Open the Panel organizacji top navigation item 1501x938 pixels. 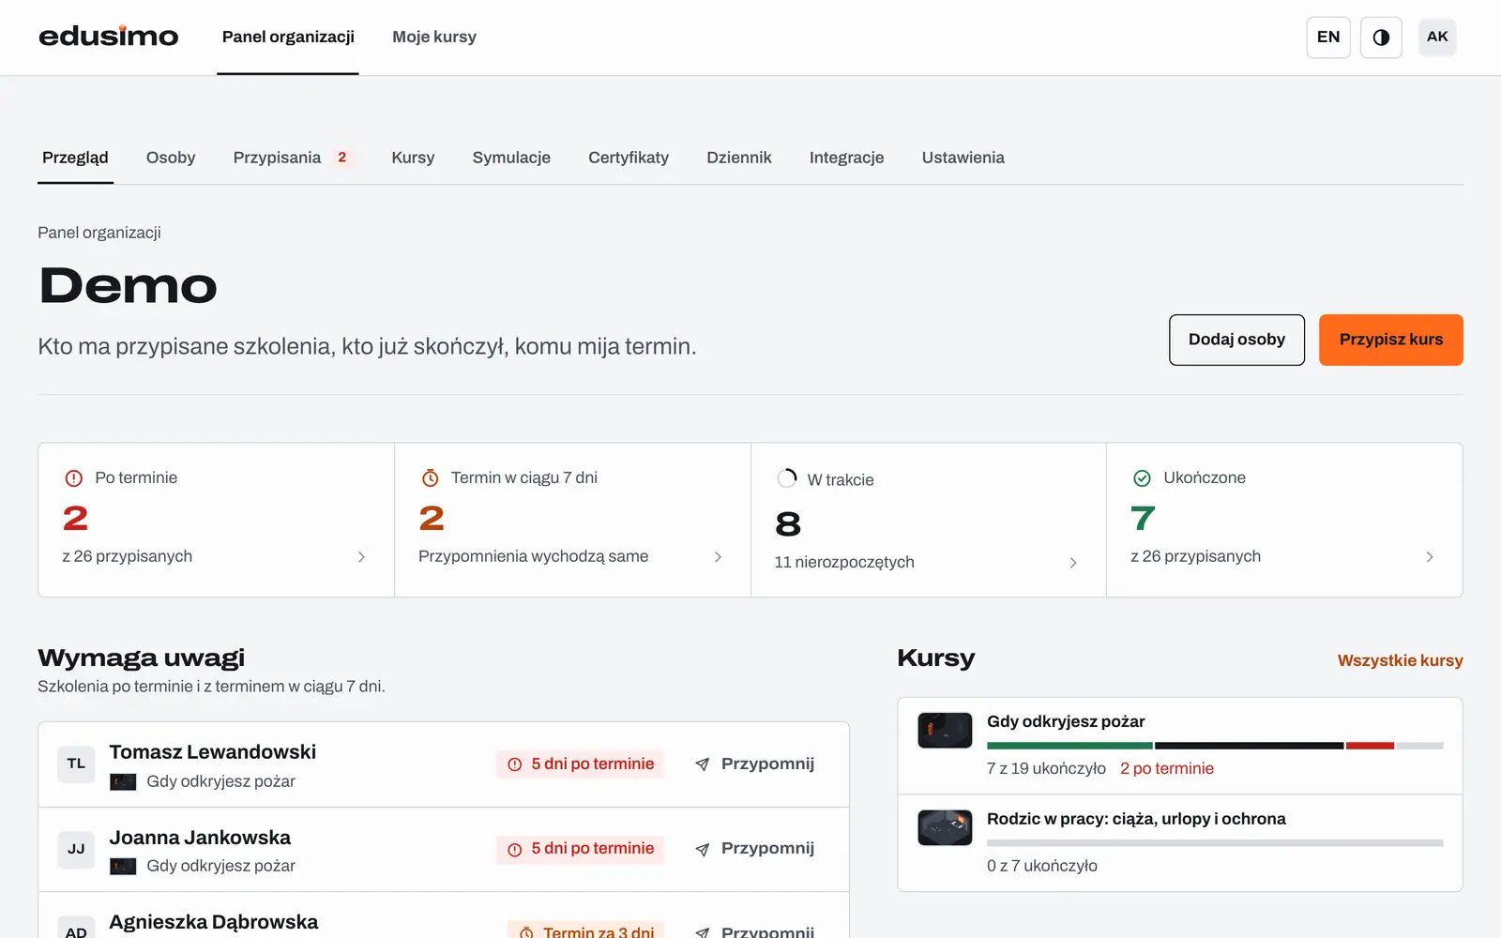(288, 37)
